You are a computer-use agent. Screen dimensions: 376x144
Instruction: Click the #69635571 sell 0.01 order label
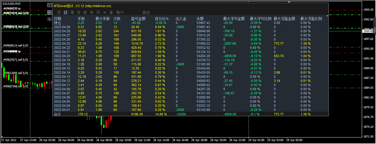tap(16, 59)
